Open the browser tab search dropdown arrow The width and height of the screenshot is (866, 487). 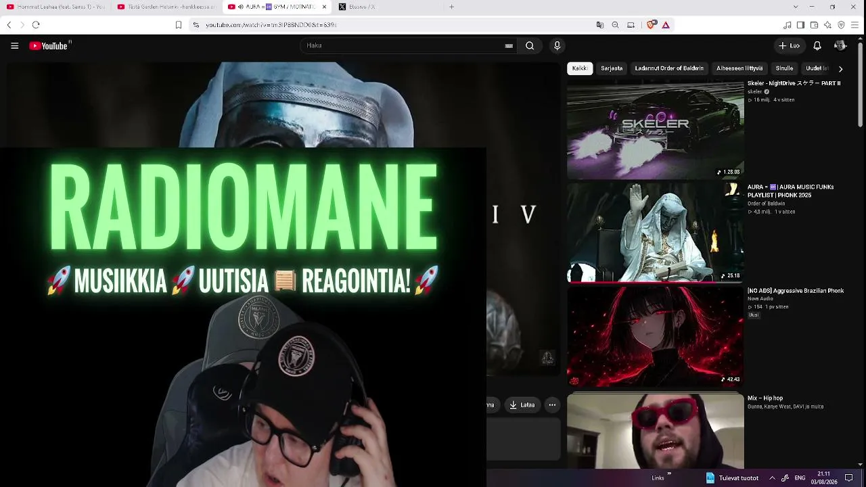tap(795, 7)
